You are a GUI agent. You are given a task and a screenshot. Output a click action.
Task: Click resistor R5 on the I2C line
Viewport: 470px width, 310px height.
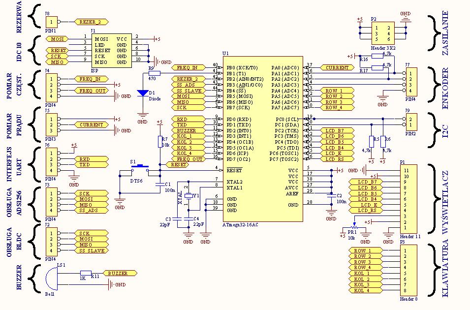pyautogui.click(x=372, y=142)
